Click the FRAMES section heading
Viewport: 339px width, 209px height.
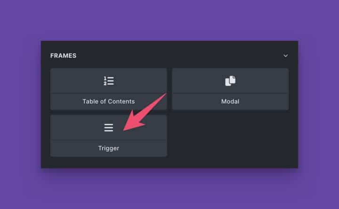click(64, 55)
